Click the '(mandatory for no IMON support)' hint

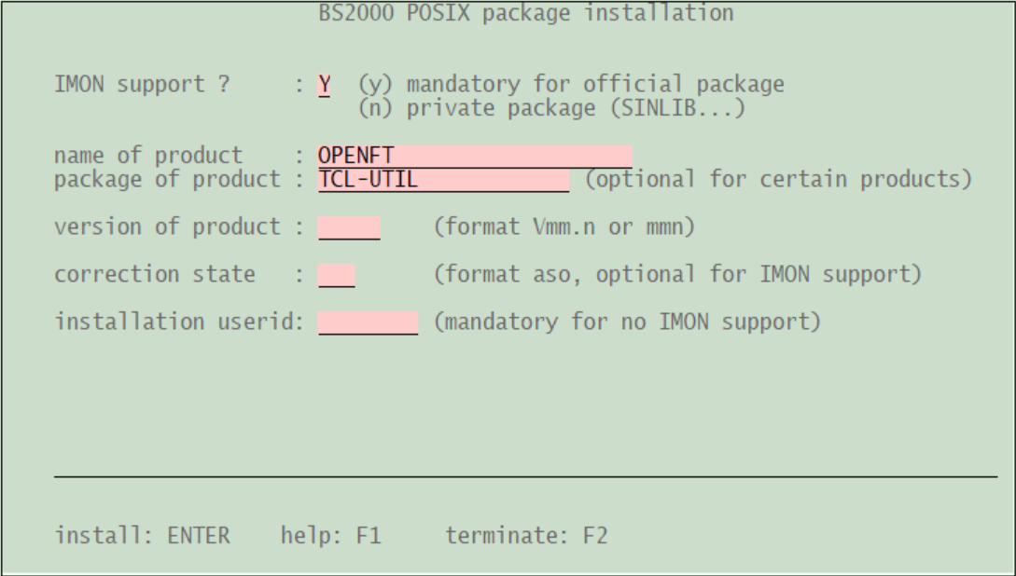click(x=627, y=322)
